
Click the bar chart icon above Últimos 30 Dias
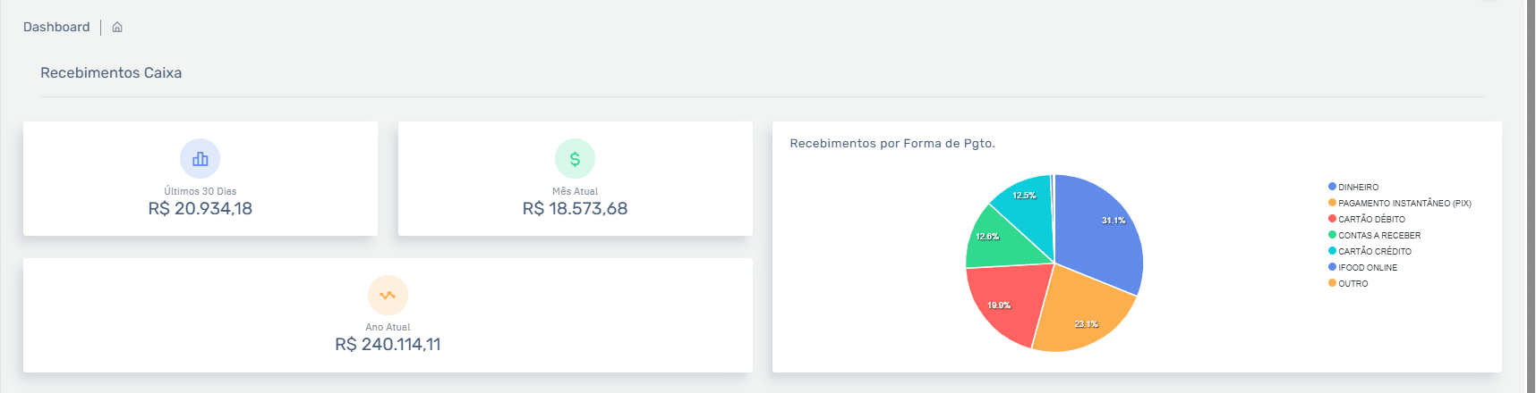coord(200,159)
